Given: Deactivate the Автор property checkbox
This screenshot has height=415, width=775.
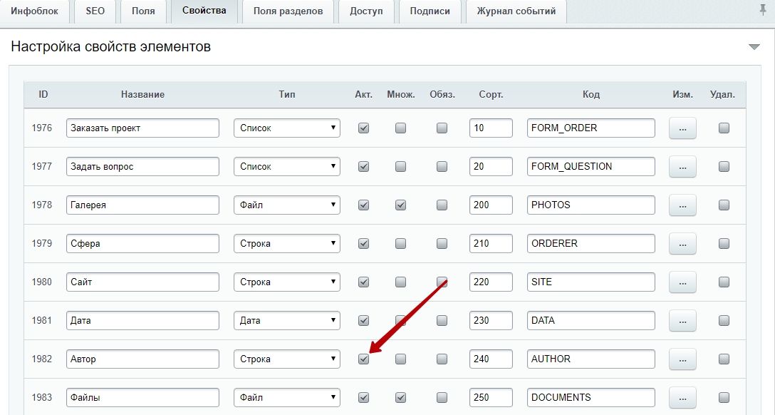Looking at the screenshot, I should [364, 359].
